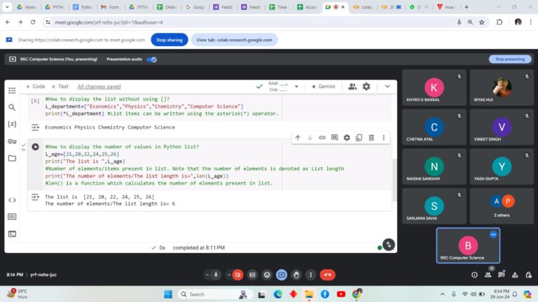Screen dimensions: 538x302
Task: Mute the microphone in Meet
Action: click(x=216, y=275)
